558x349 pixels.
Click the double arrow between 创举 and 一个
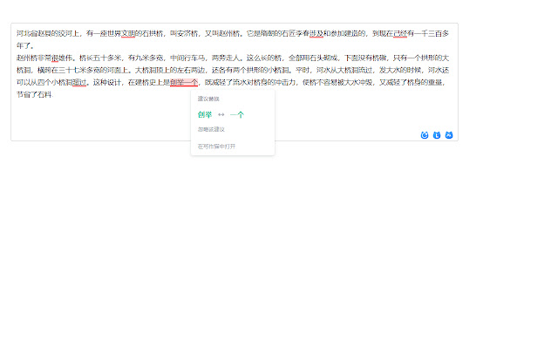[x=221, y=114]
